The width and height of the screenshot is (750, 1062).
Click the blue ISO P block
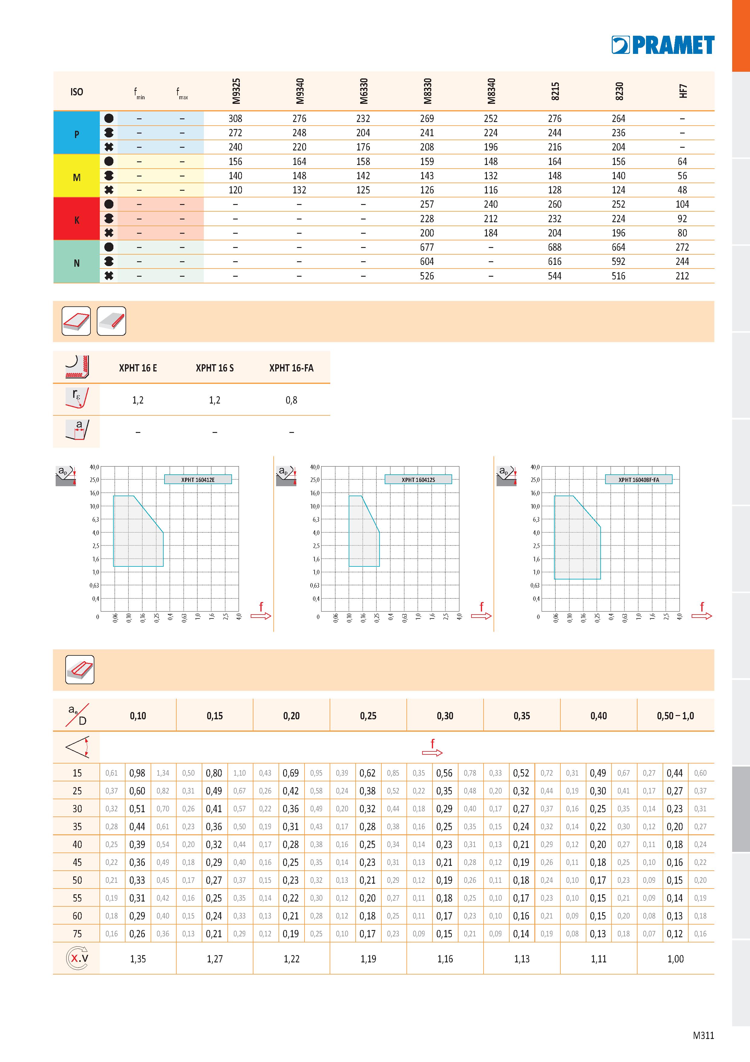pyautogui.click(x=77, y=133)
